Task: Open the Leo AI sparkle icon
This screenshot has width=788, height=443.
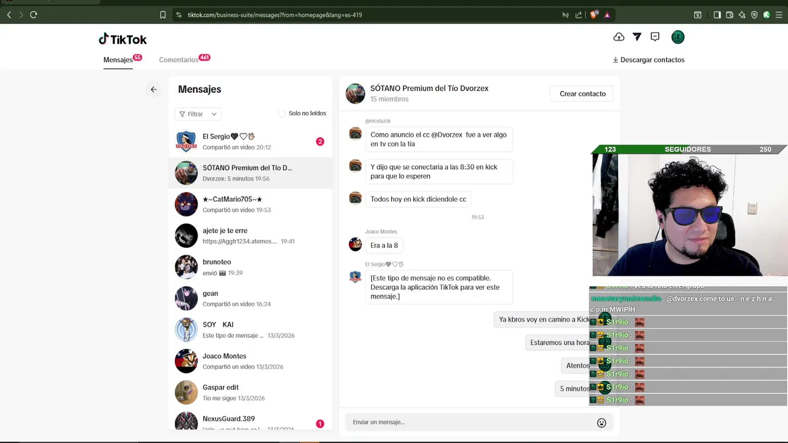Action: [742, 15]
